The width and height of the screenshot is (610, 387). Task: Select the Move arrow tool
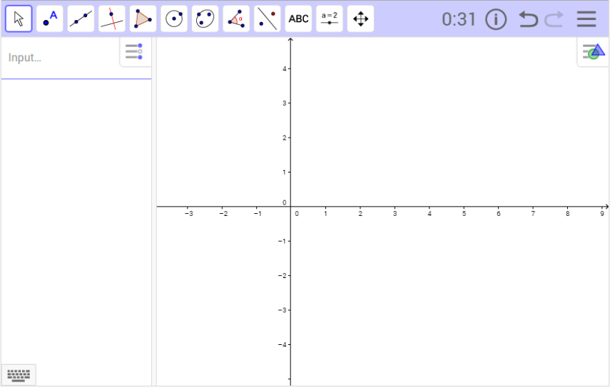(x=19, y=19)
